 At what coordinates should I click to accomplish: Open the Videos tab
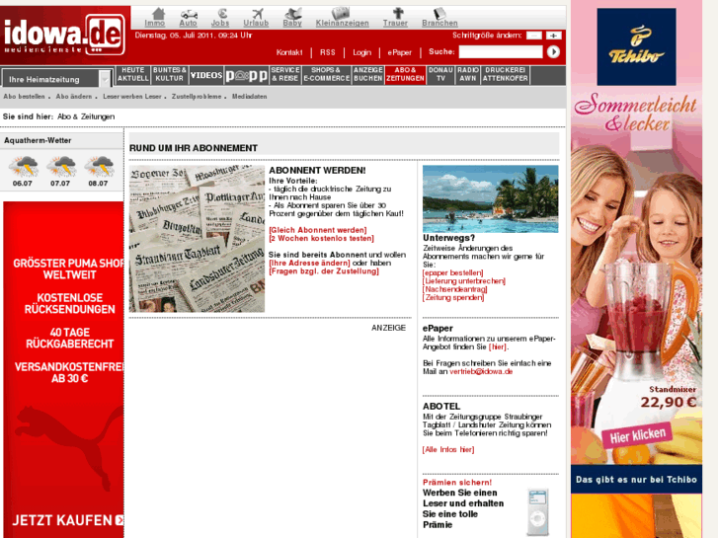206,75
